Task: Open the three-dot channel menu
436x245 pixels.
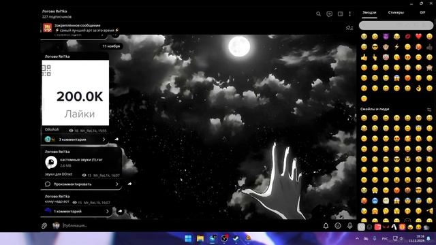Action: click(349, 14)
